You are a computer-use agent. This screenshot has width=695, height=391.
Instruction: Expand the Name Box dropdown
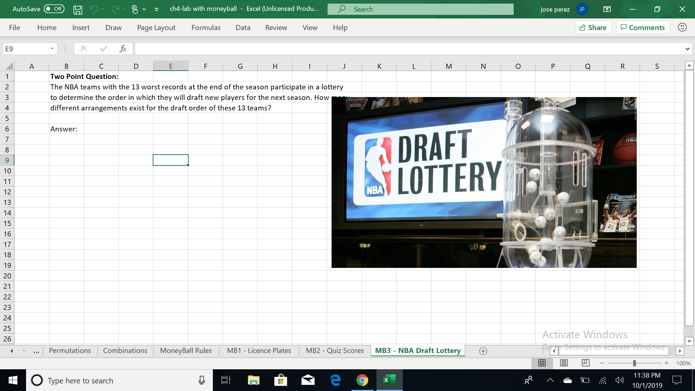click(x=52, y=49)
